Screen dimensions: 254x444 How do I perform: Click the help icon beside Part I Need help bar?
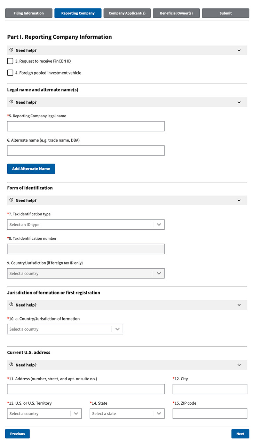10,50
